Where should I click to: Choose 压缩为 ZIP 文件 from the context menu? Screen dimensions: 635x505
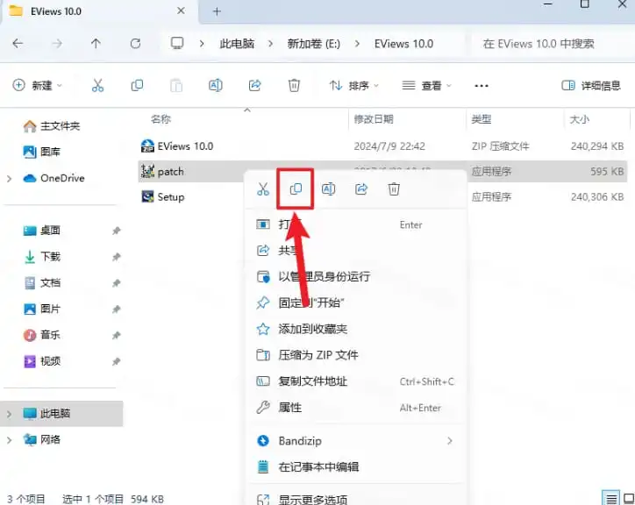pyautogui.click(x=356, y=355)
